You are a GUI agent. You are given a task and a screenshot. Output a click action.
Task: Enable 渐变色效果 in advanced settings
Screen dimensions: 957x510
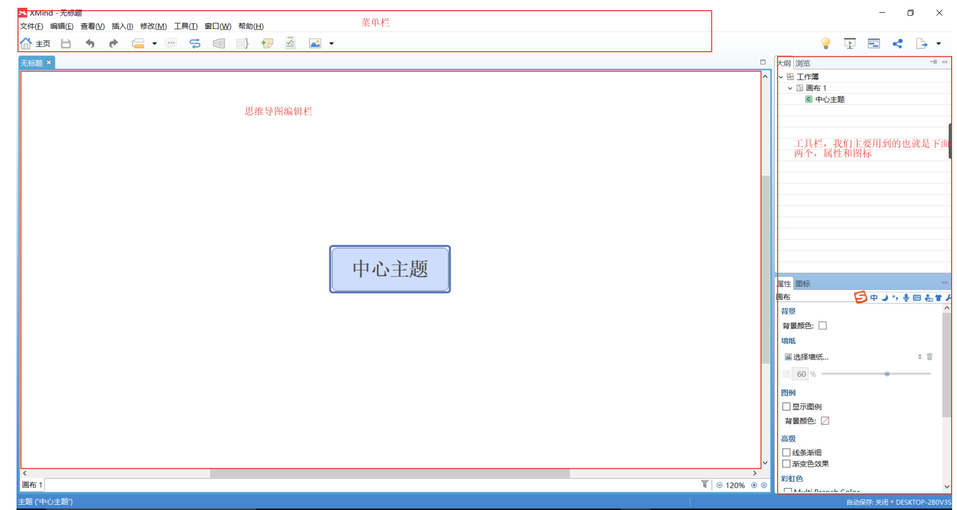click(786, 464)
